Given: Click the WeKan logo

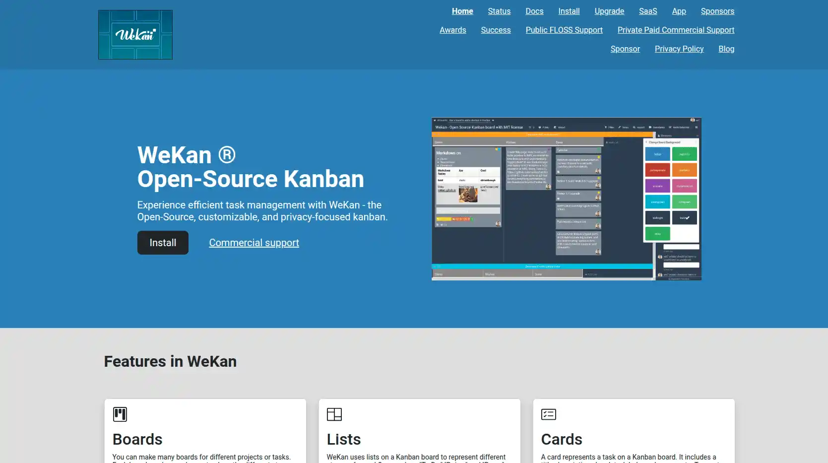Looking at the screenshot, I should 135,34.
